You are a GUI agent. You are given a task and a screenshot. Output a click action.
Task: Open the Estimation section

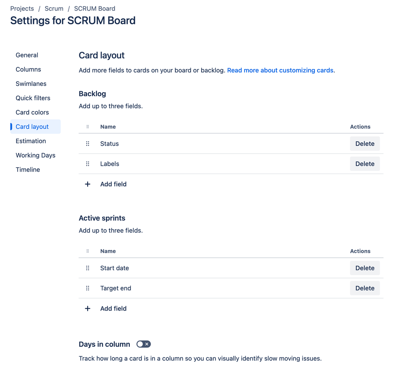(30, 141)
